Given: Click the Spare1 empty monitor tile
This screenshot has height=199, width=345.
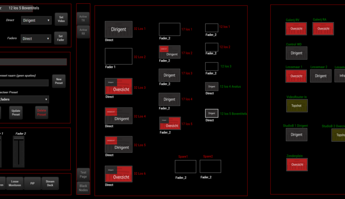Looking at the screenshot, I should point(185,166).
